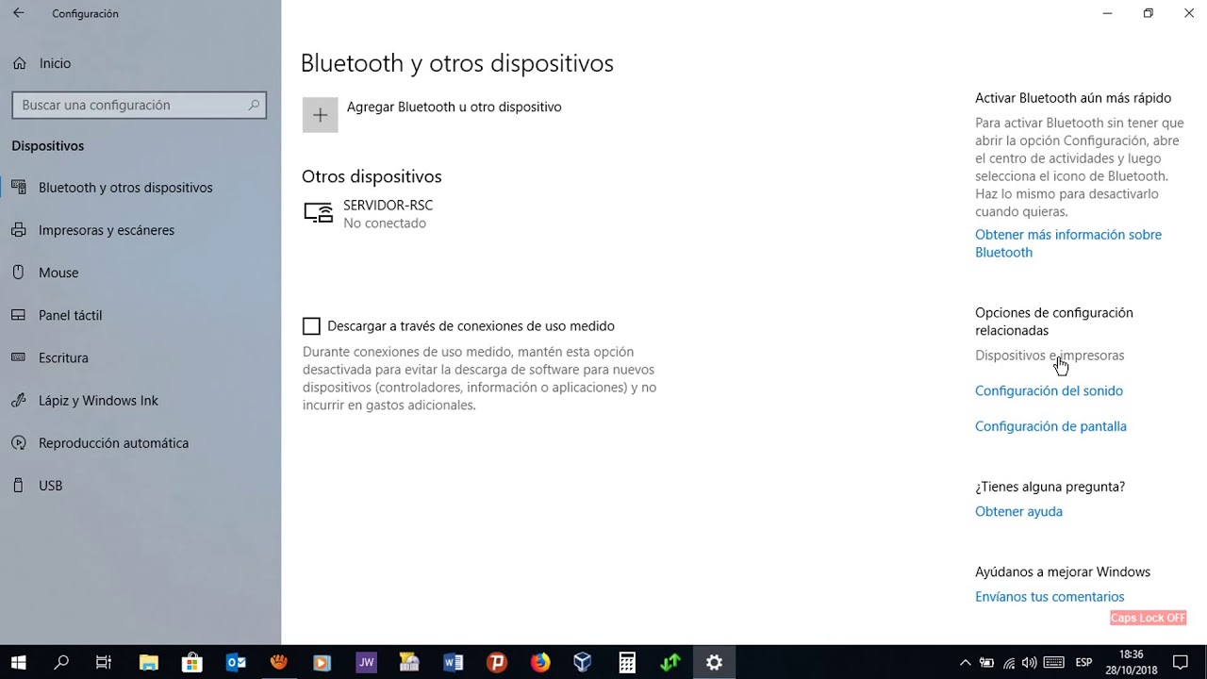Click the Panel táctil touchpad icon

18,315
